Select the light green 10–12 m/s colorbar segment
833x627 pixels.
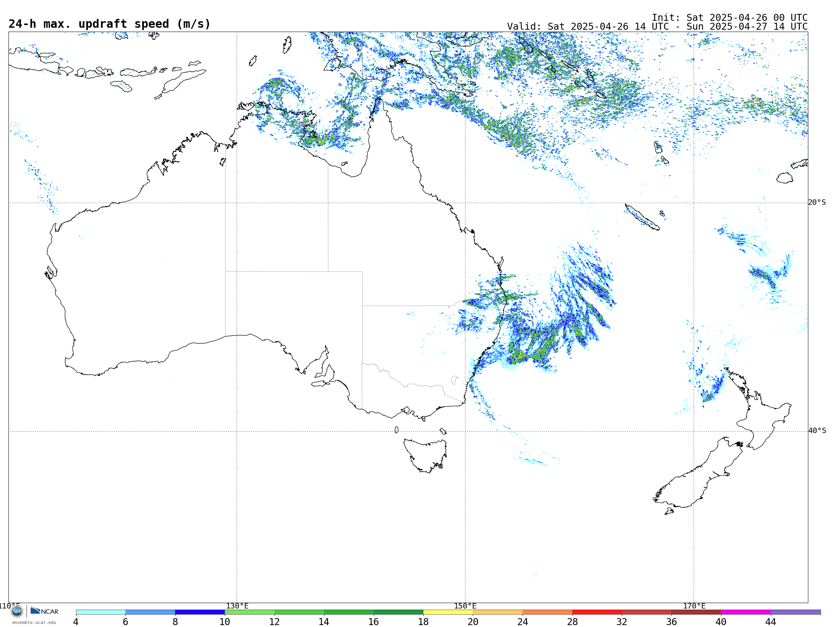(250, 612)
